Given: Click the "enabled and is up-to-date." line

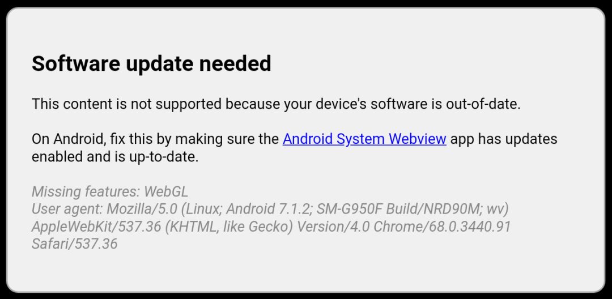Looking at the screenshot, I should 115,157.
